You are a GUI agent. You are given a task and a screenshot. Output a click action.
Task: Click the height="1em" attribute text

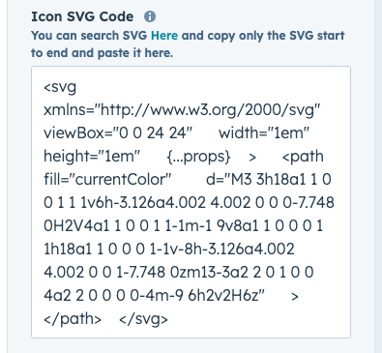[x=92, y=157]
